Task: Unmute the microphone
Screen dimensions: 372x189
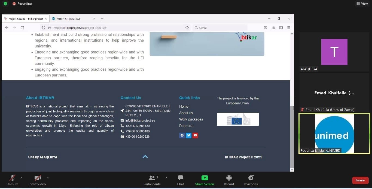Action: point(13,181)
